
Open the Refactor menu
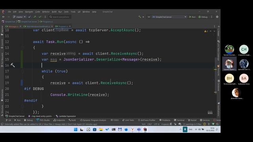46,12
